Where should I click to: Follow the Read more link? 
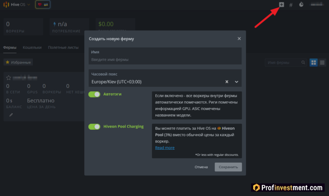[x=165, y=148]
